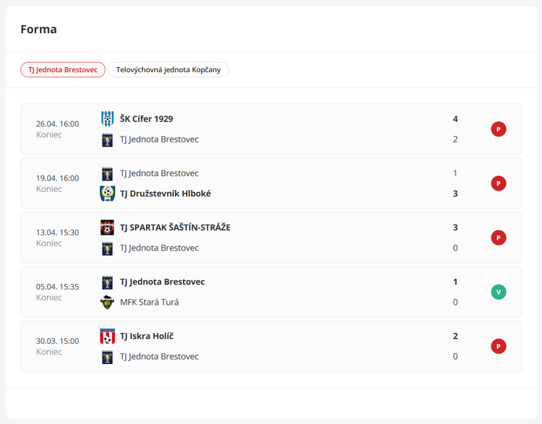Click Iskra Holíč score of 2
The image size is (542, 424).
455,336
